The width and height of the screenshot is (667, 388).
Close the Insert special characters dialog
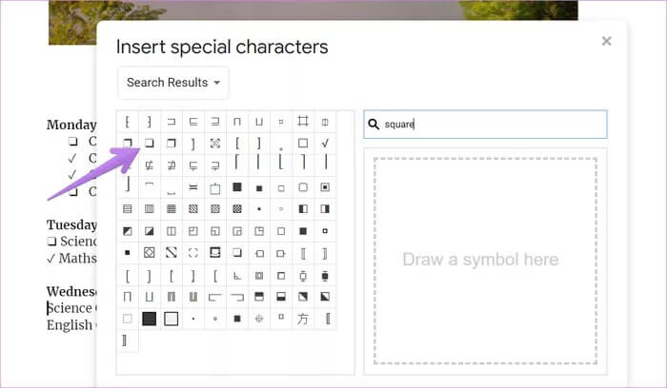coord(607,41)
